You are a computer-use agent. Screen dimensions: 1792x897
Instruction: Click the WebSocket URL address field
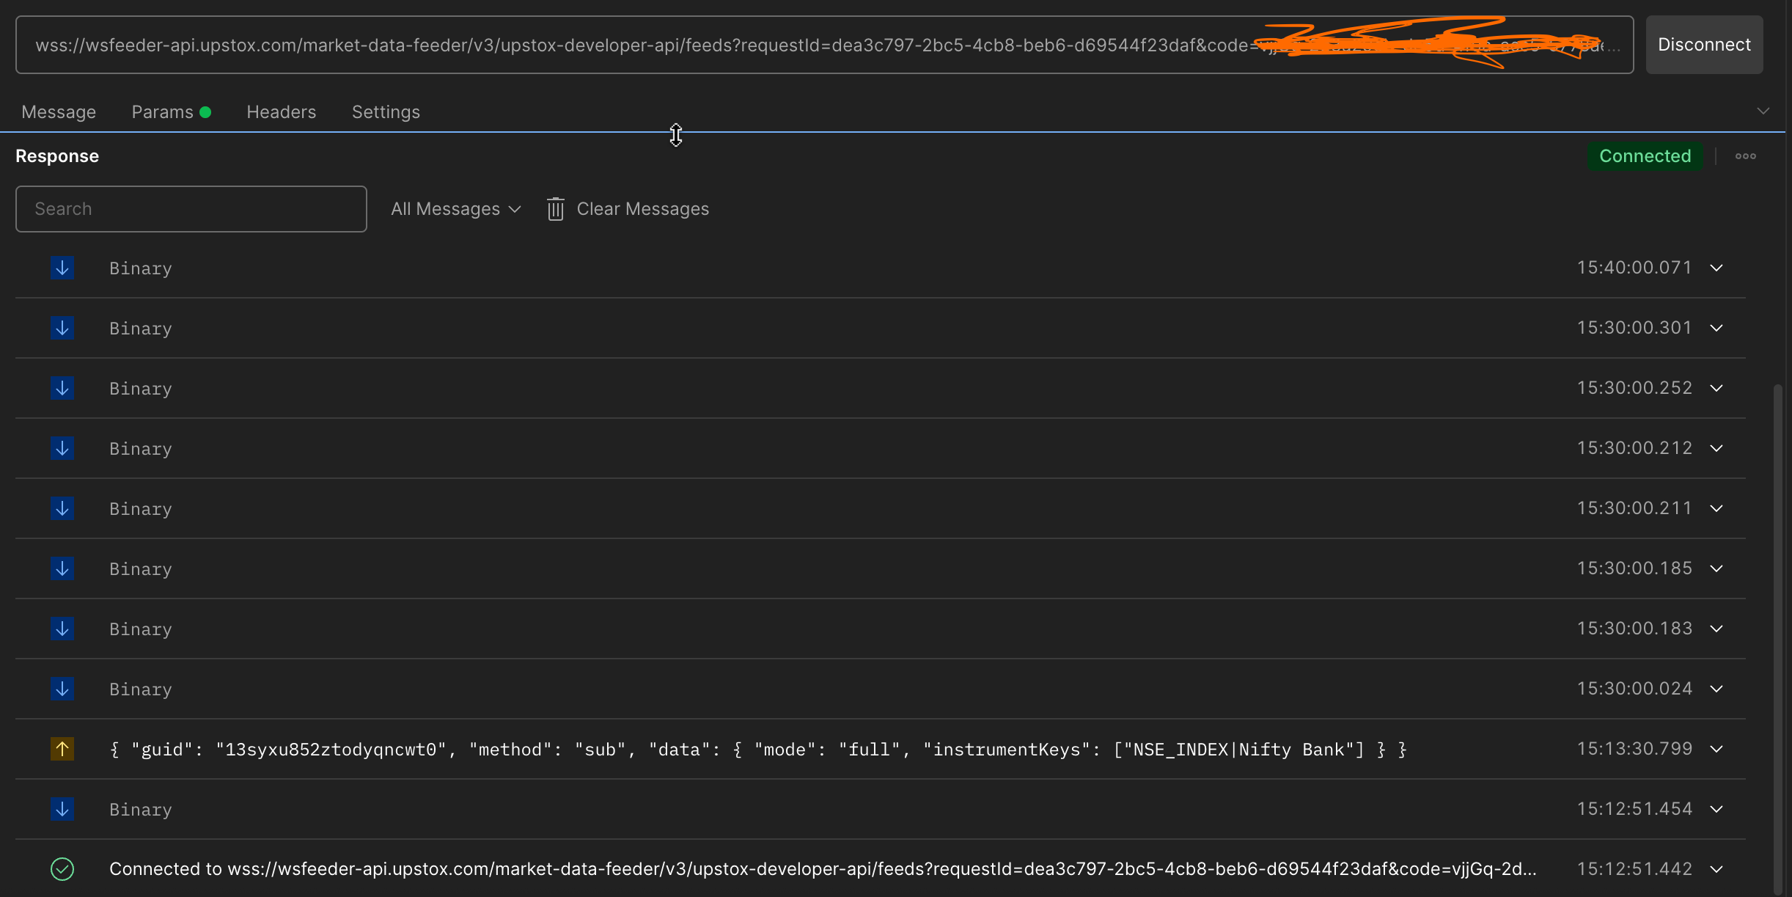click(638, 45)
